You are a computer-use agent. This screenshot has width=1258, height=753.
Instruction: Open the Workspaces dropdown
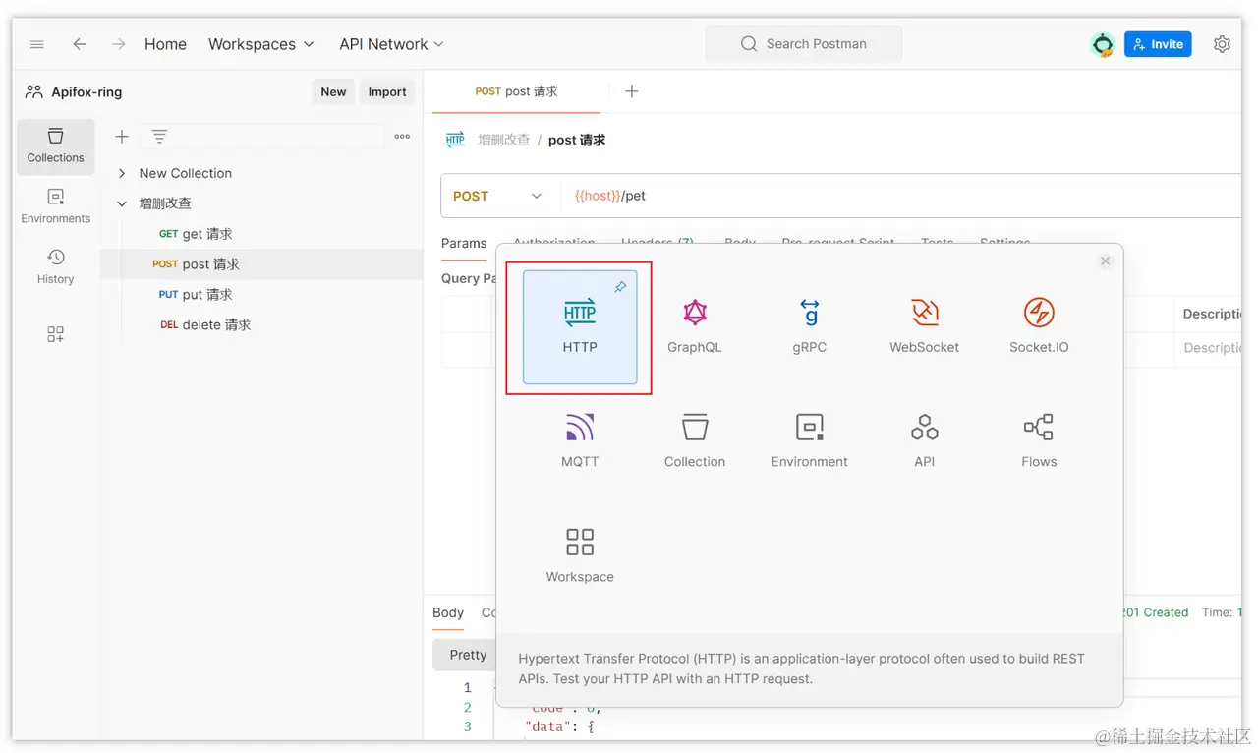tap(261, 44)
